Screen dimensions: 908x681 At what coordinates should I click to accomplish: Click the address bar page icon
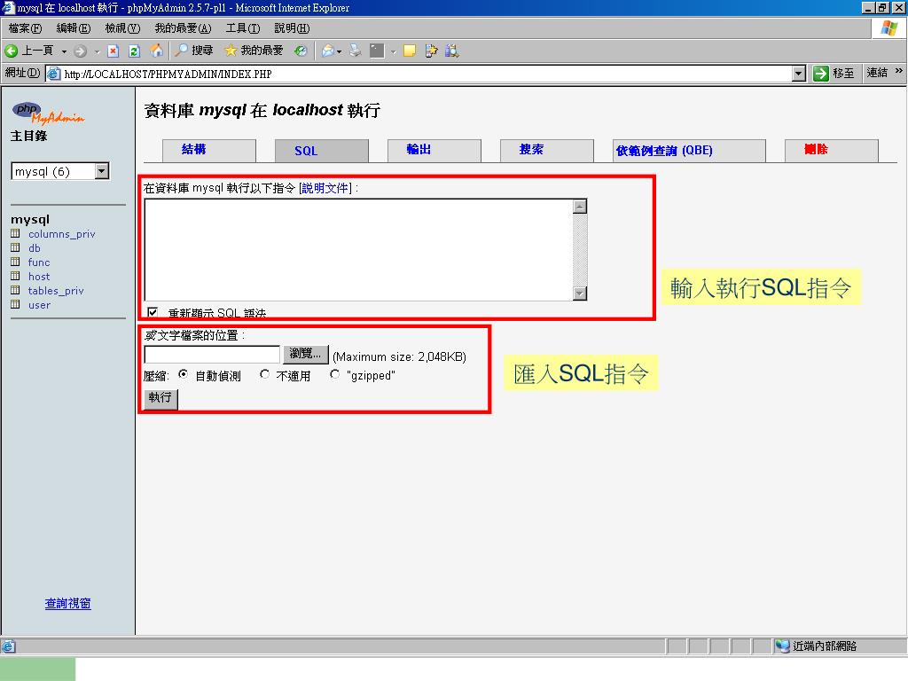[54, 74]
